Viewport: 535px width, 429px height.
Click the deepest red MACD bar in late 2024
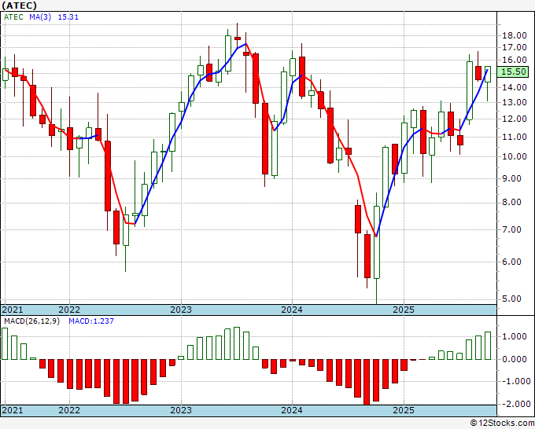point(367,382)
